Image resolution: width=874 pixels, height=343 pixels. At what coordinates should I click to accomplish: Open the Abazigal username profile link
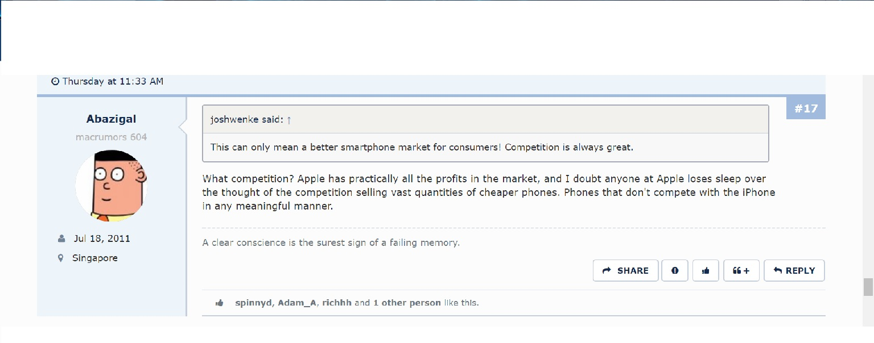pyautogui.click(x=112, y=119)
